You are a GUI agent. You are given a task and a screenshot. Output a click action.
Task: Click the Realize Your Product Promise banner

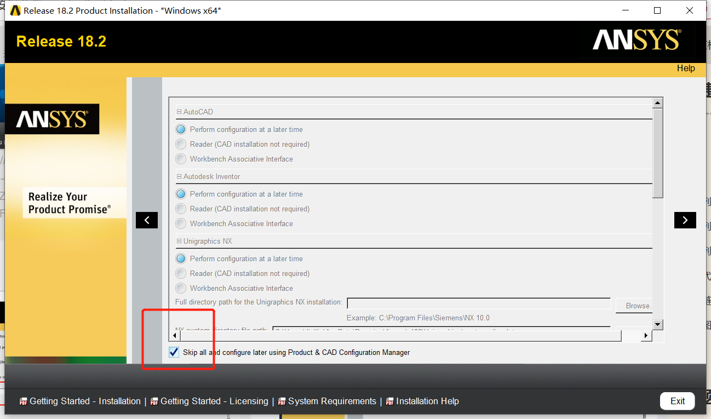(x=74, y=203)
